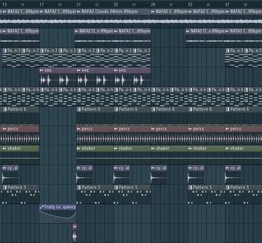This screenshot has height=243, width=262.
Task: Open clip icon of cy..al at bar 37
Action: click(x=227, y=168)
